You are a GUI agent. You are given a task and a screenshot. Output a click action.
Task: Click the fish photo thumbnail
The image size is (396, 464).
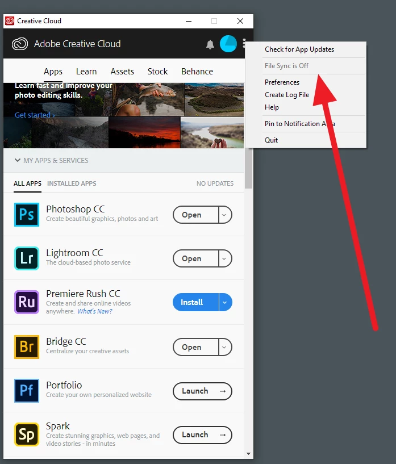pos(148,99)
